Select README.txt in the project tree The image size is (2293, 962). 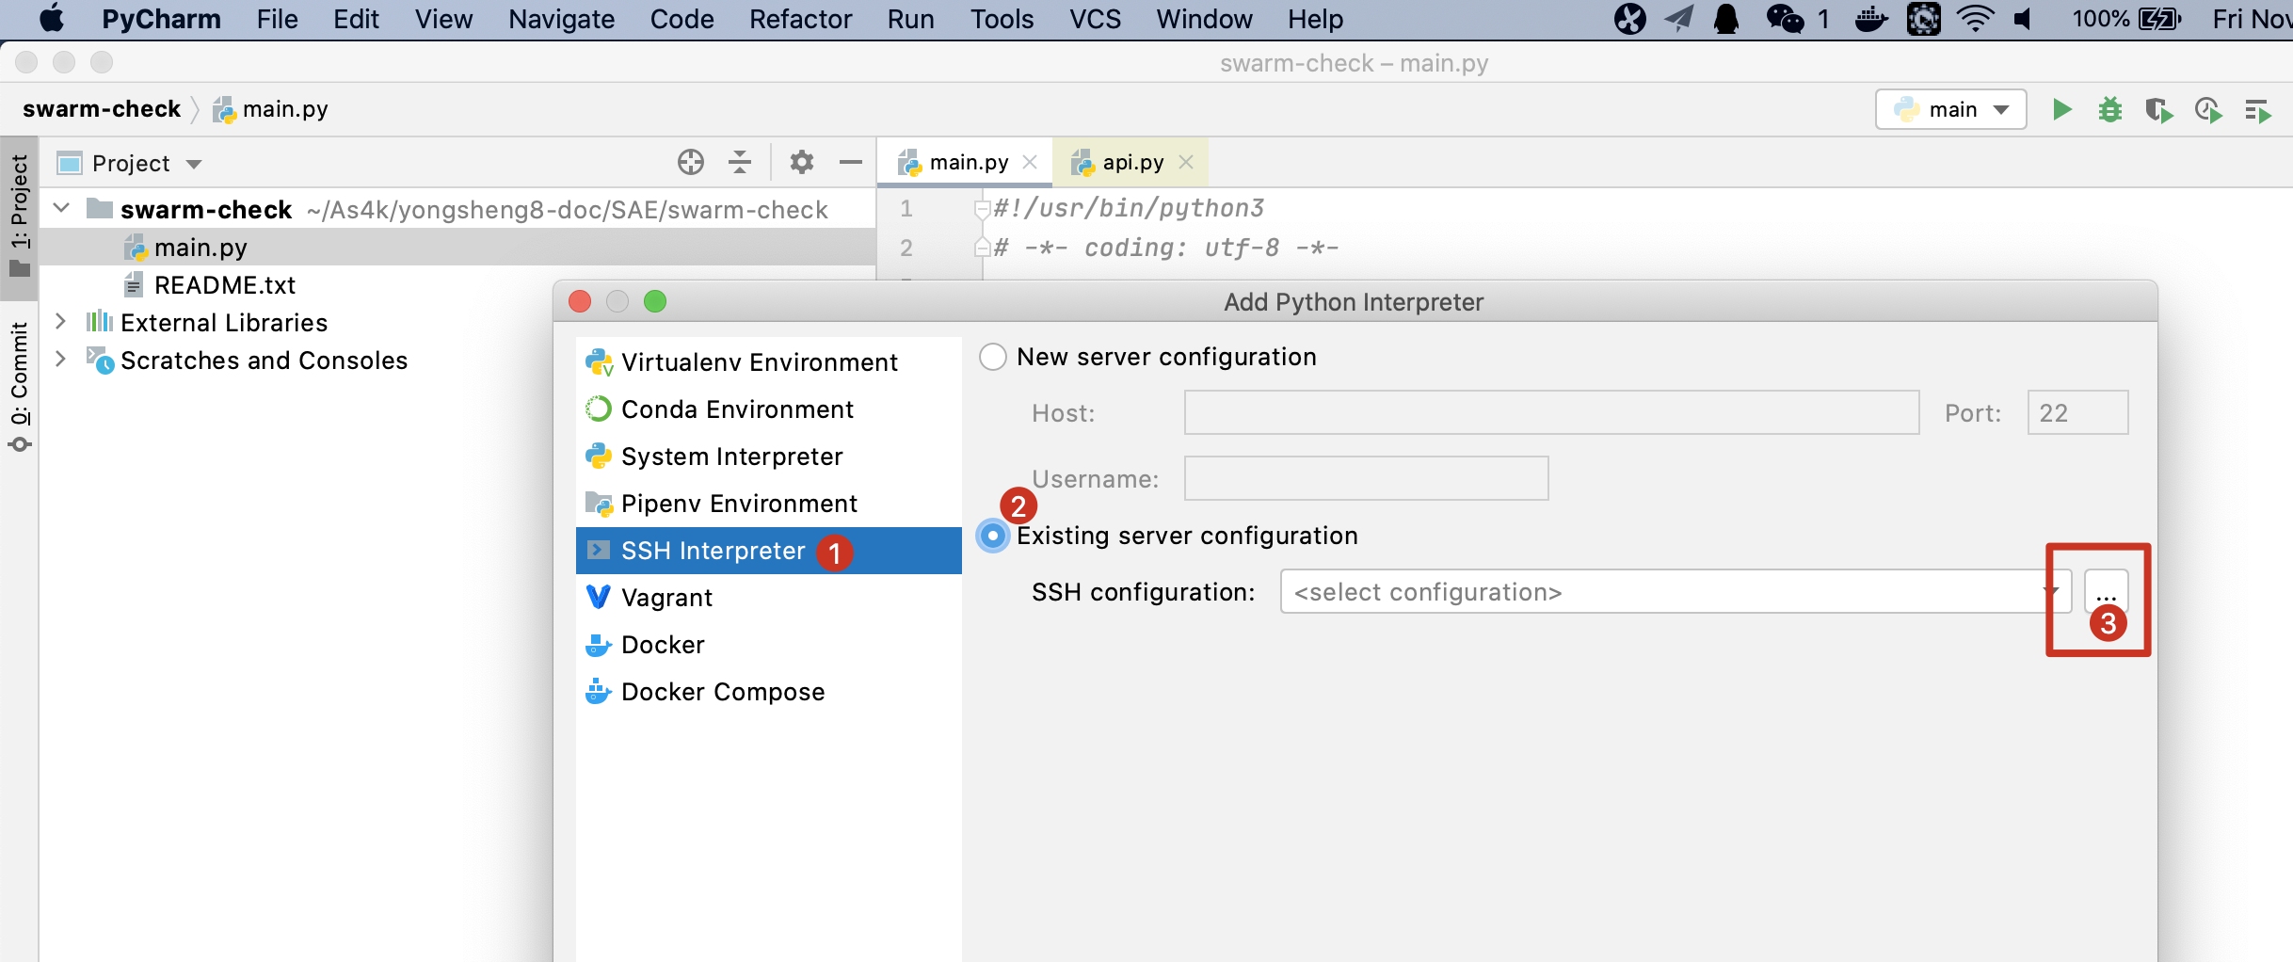click(x=457, y=285)
